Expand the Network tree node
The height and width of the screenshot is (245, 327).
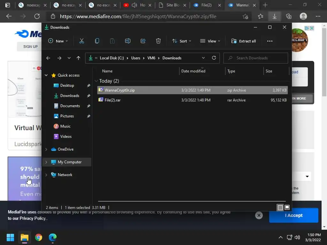click(x=46, y=175)
